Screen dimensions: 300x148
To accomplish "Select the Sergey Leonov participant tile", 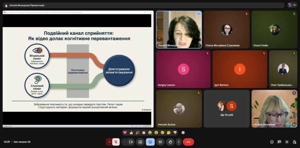I will point(183,69).
